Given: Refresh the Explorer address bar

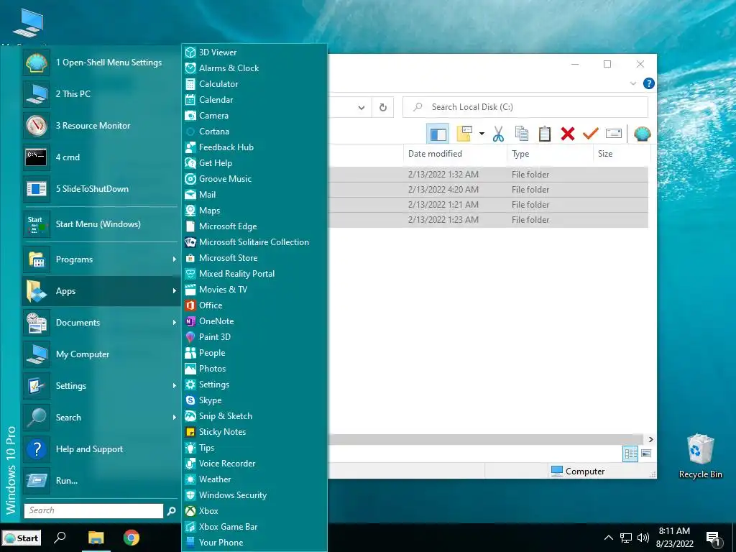Looking at the screenshot, I should (x=383, y=108).
